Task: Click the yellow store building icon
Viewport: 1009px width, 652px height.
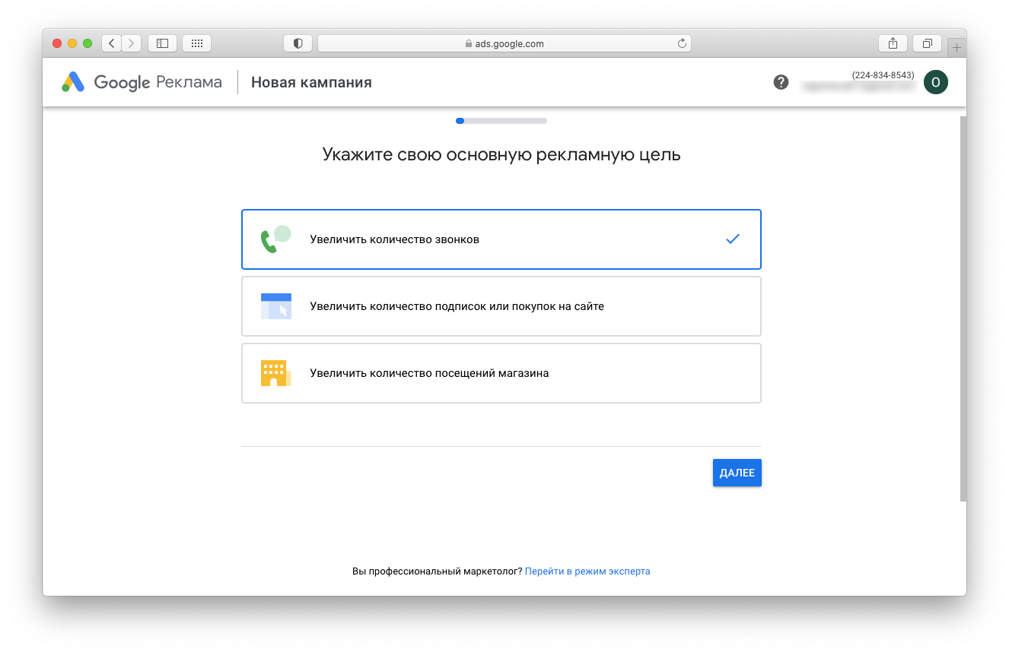Action: coord(275,373)
